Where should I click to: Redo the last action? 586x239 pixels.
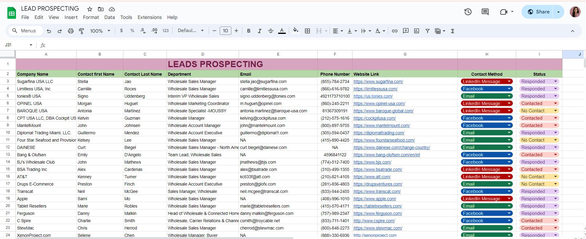pyautogui.click(x=60, y=31)
